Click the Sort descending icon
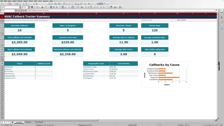 70,4
